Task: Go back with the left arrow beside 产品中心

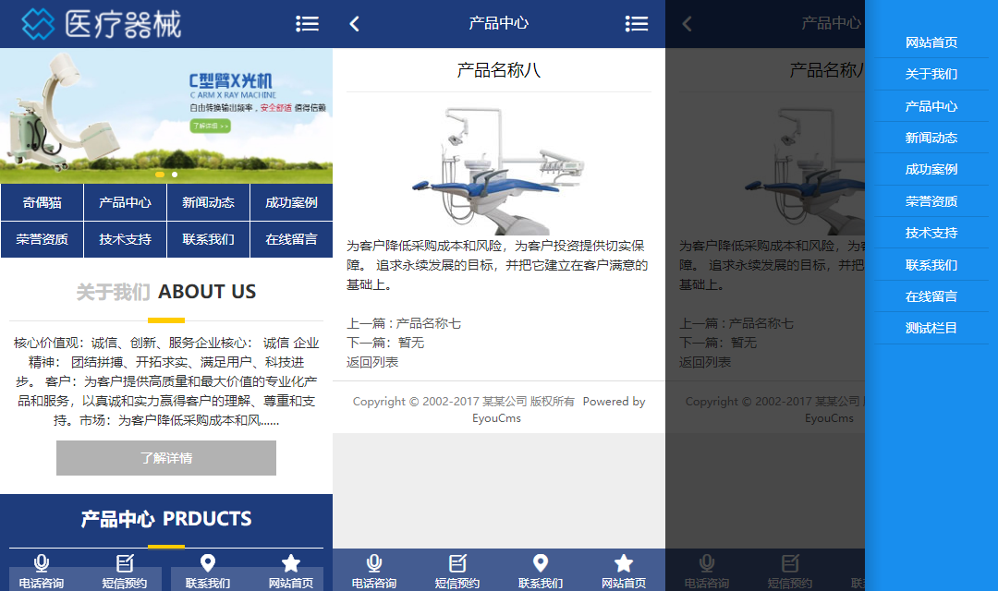Action: 355,24
